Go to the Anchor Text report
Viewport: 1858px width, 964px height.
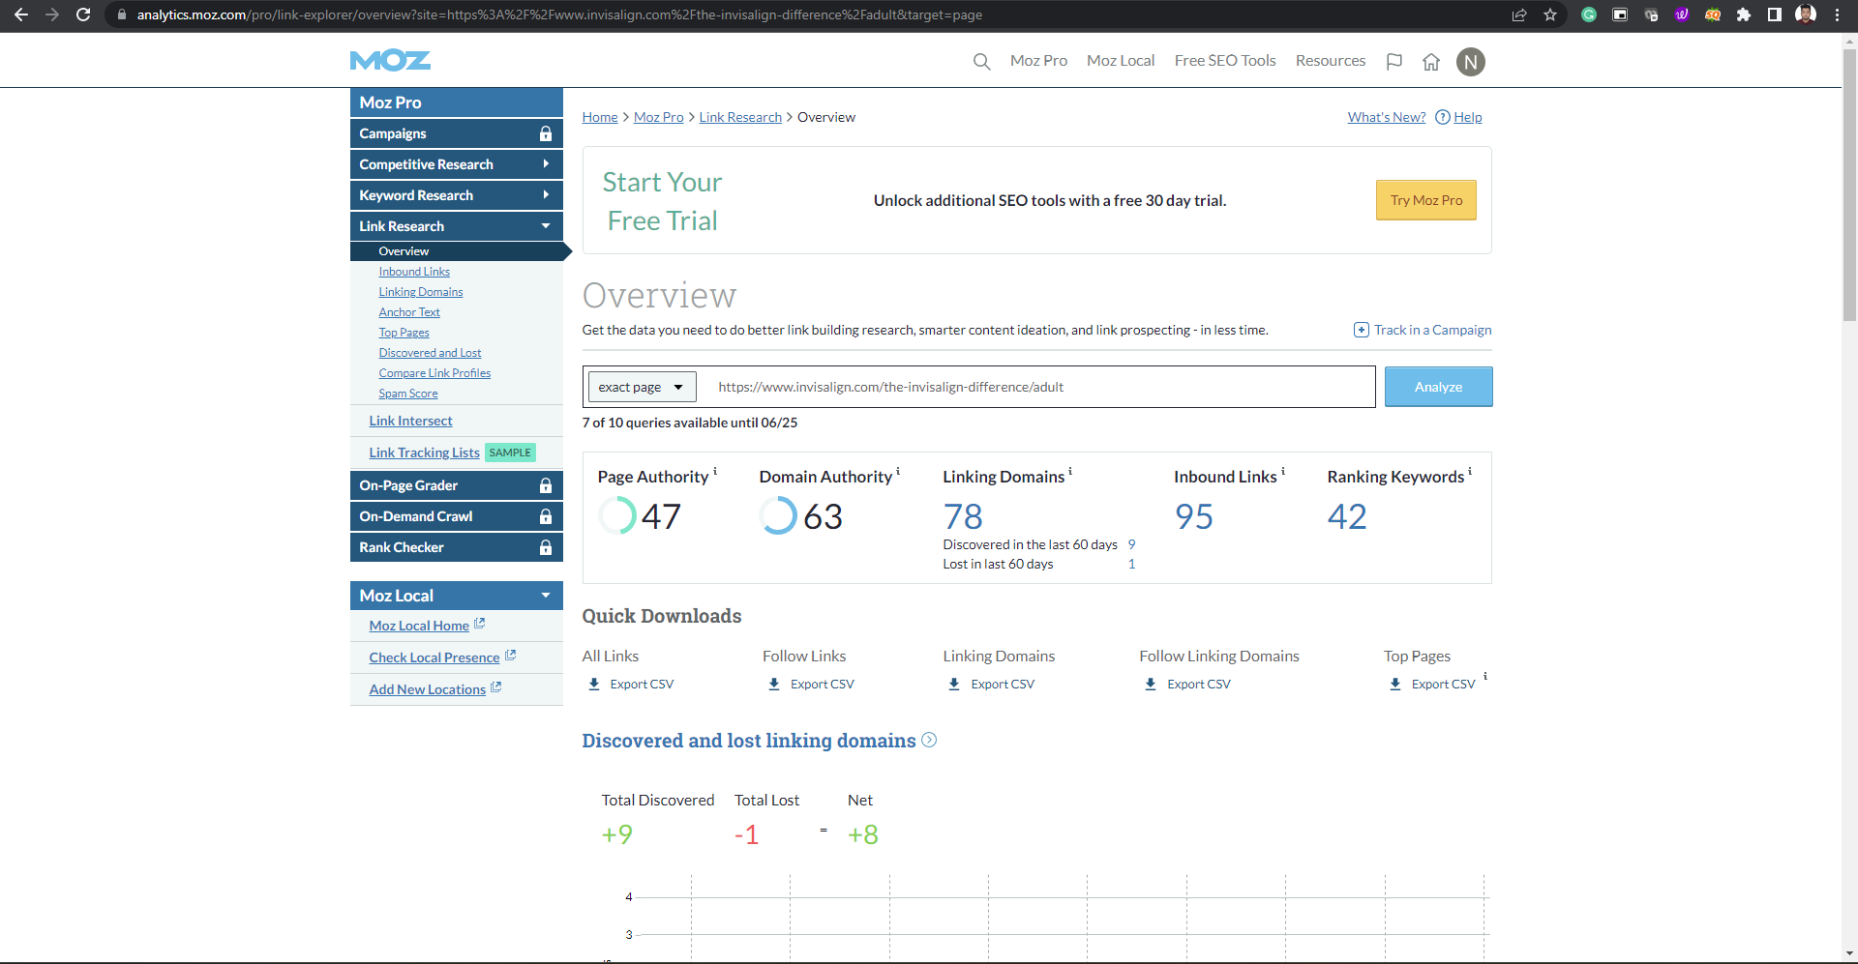point(409,312)
